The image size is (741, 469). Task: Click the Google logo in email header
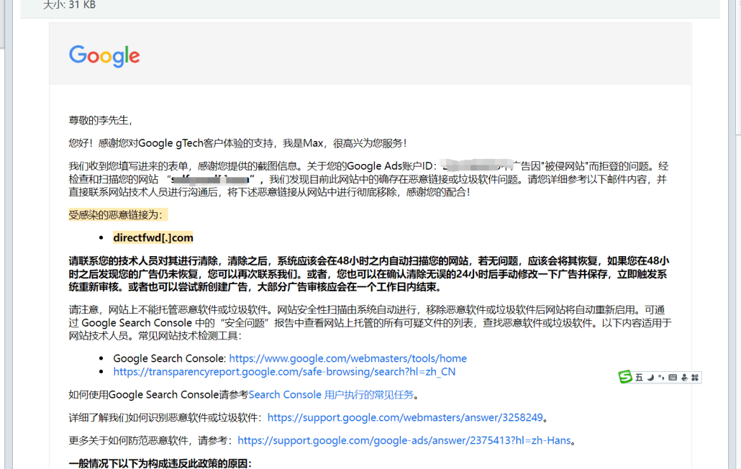pyautogui.click(x=104, y=55)
